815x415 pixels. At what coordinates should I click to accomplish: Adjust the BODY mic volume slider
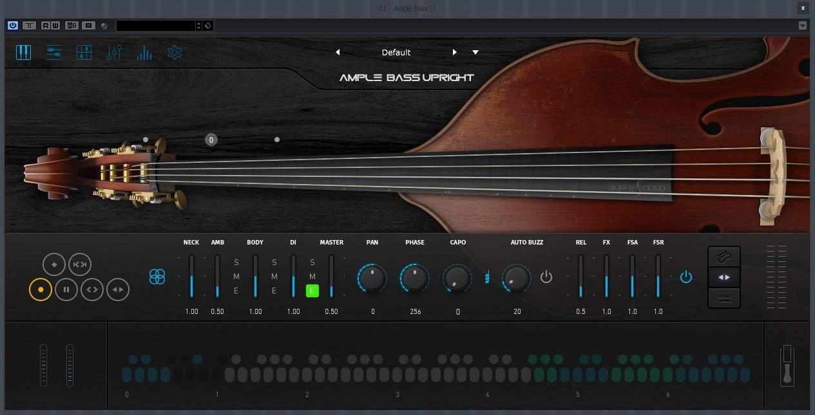point(255,276)
